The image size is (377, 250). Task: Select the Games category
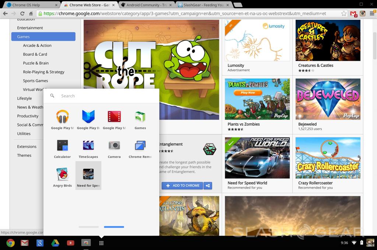[43, 36]
